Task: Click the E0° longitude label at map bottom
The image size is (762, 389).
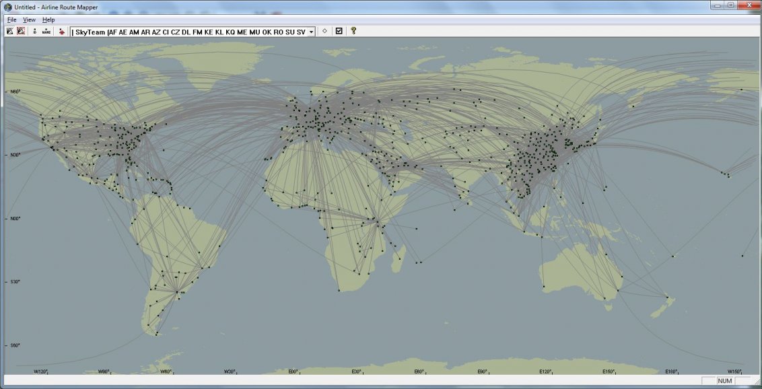Action: pyautogui.click(x=293, y=371)
